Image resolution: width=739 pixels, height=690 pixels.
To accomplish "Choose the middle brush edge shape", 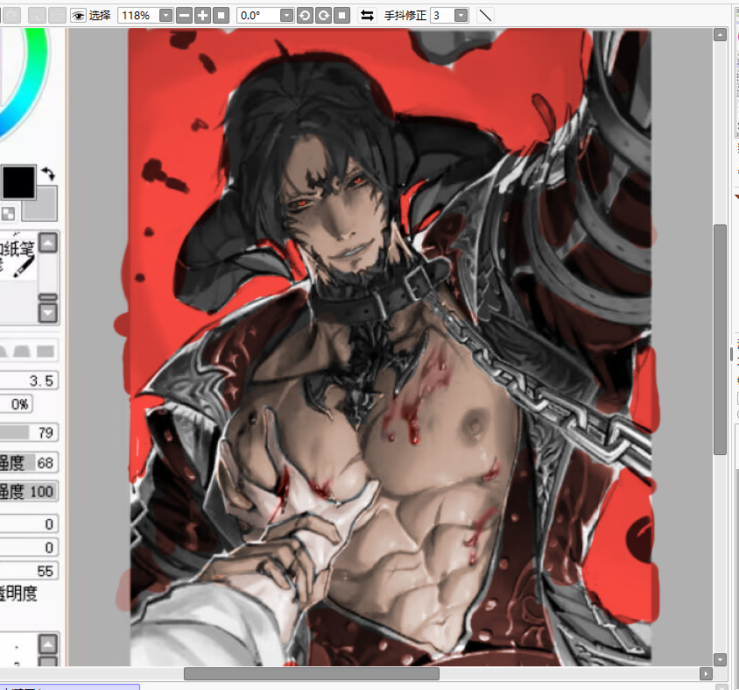I will (22, 351).
